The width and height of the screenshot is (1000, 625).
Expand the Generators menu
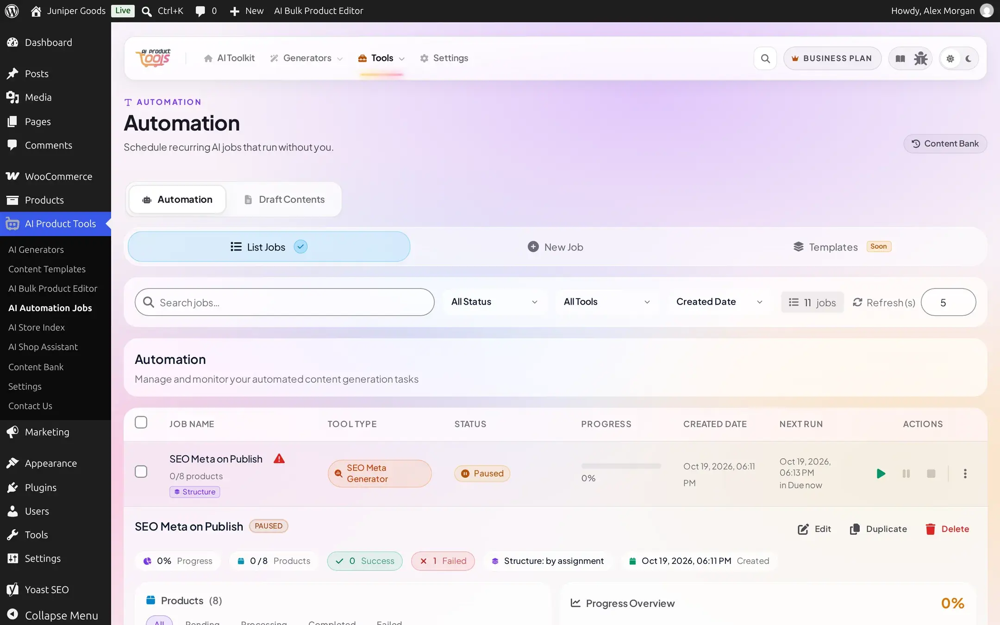(306, 58)
